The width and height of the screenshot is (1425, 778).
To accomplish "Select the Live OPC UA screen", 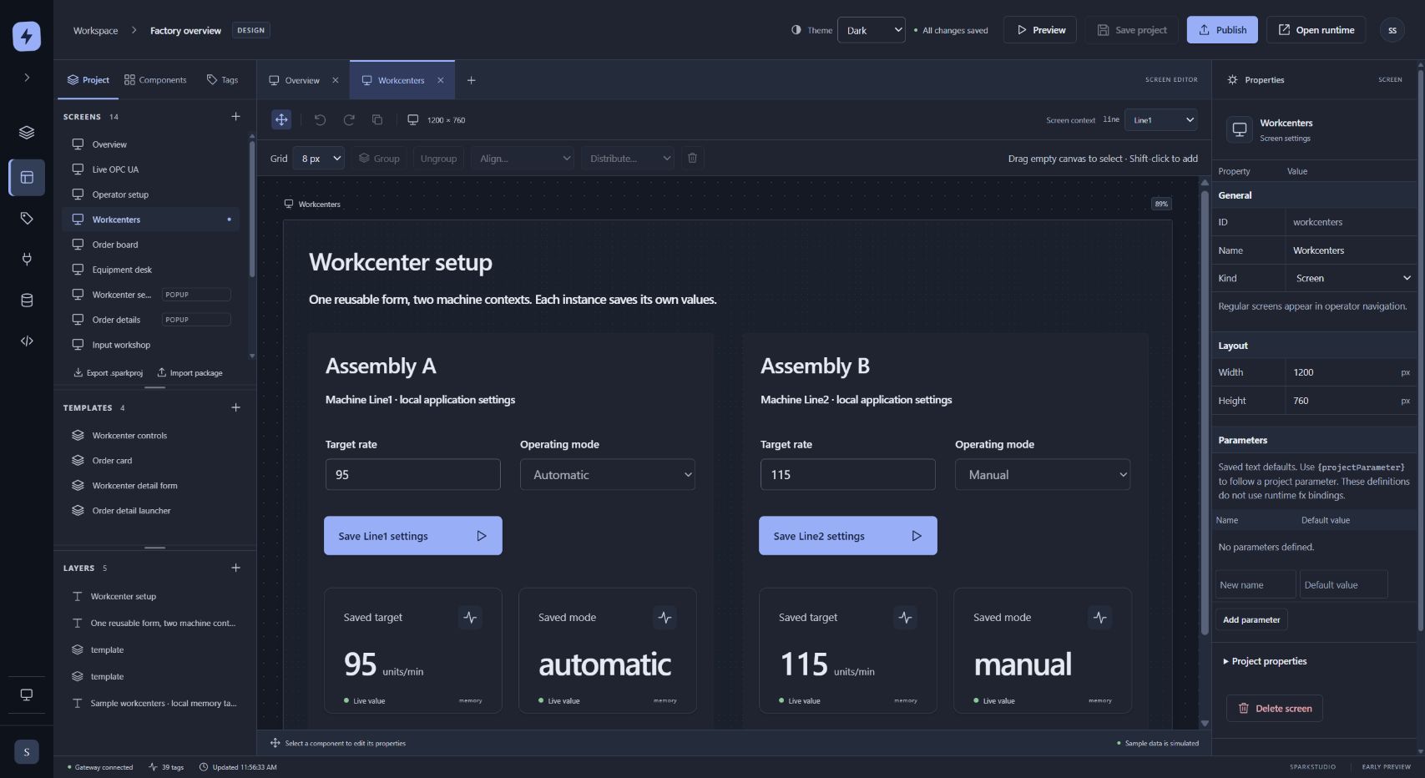I will [x=150, y=169].
